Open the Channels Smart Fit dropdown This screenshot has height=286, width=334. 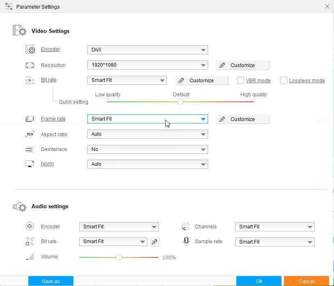pos(275,227)
